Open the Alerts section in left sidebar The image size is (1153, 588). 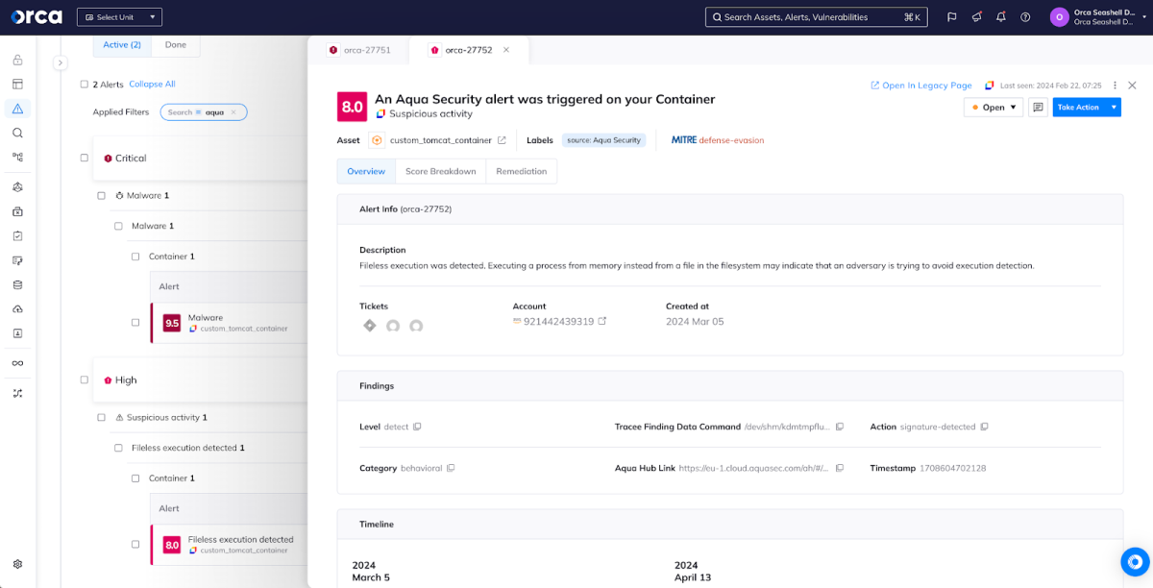[x=17, y=109]
